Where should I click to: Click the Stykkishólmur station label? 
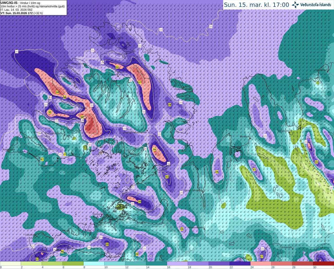coord(99,214)
